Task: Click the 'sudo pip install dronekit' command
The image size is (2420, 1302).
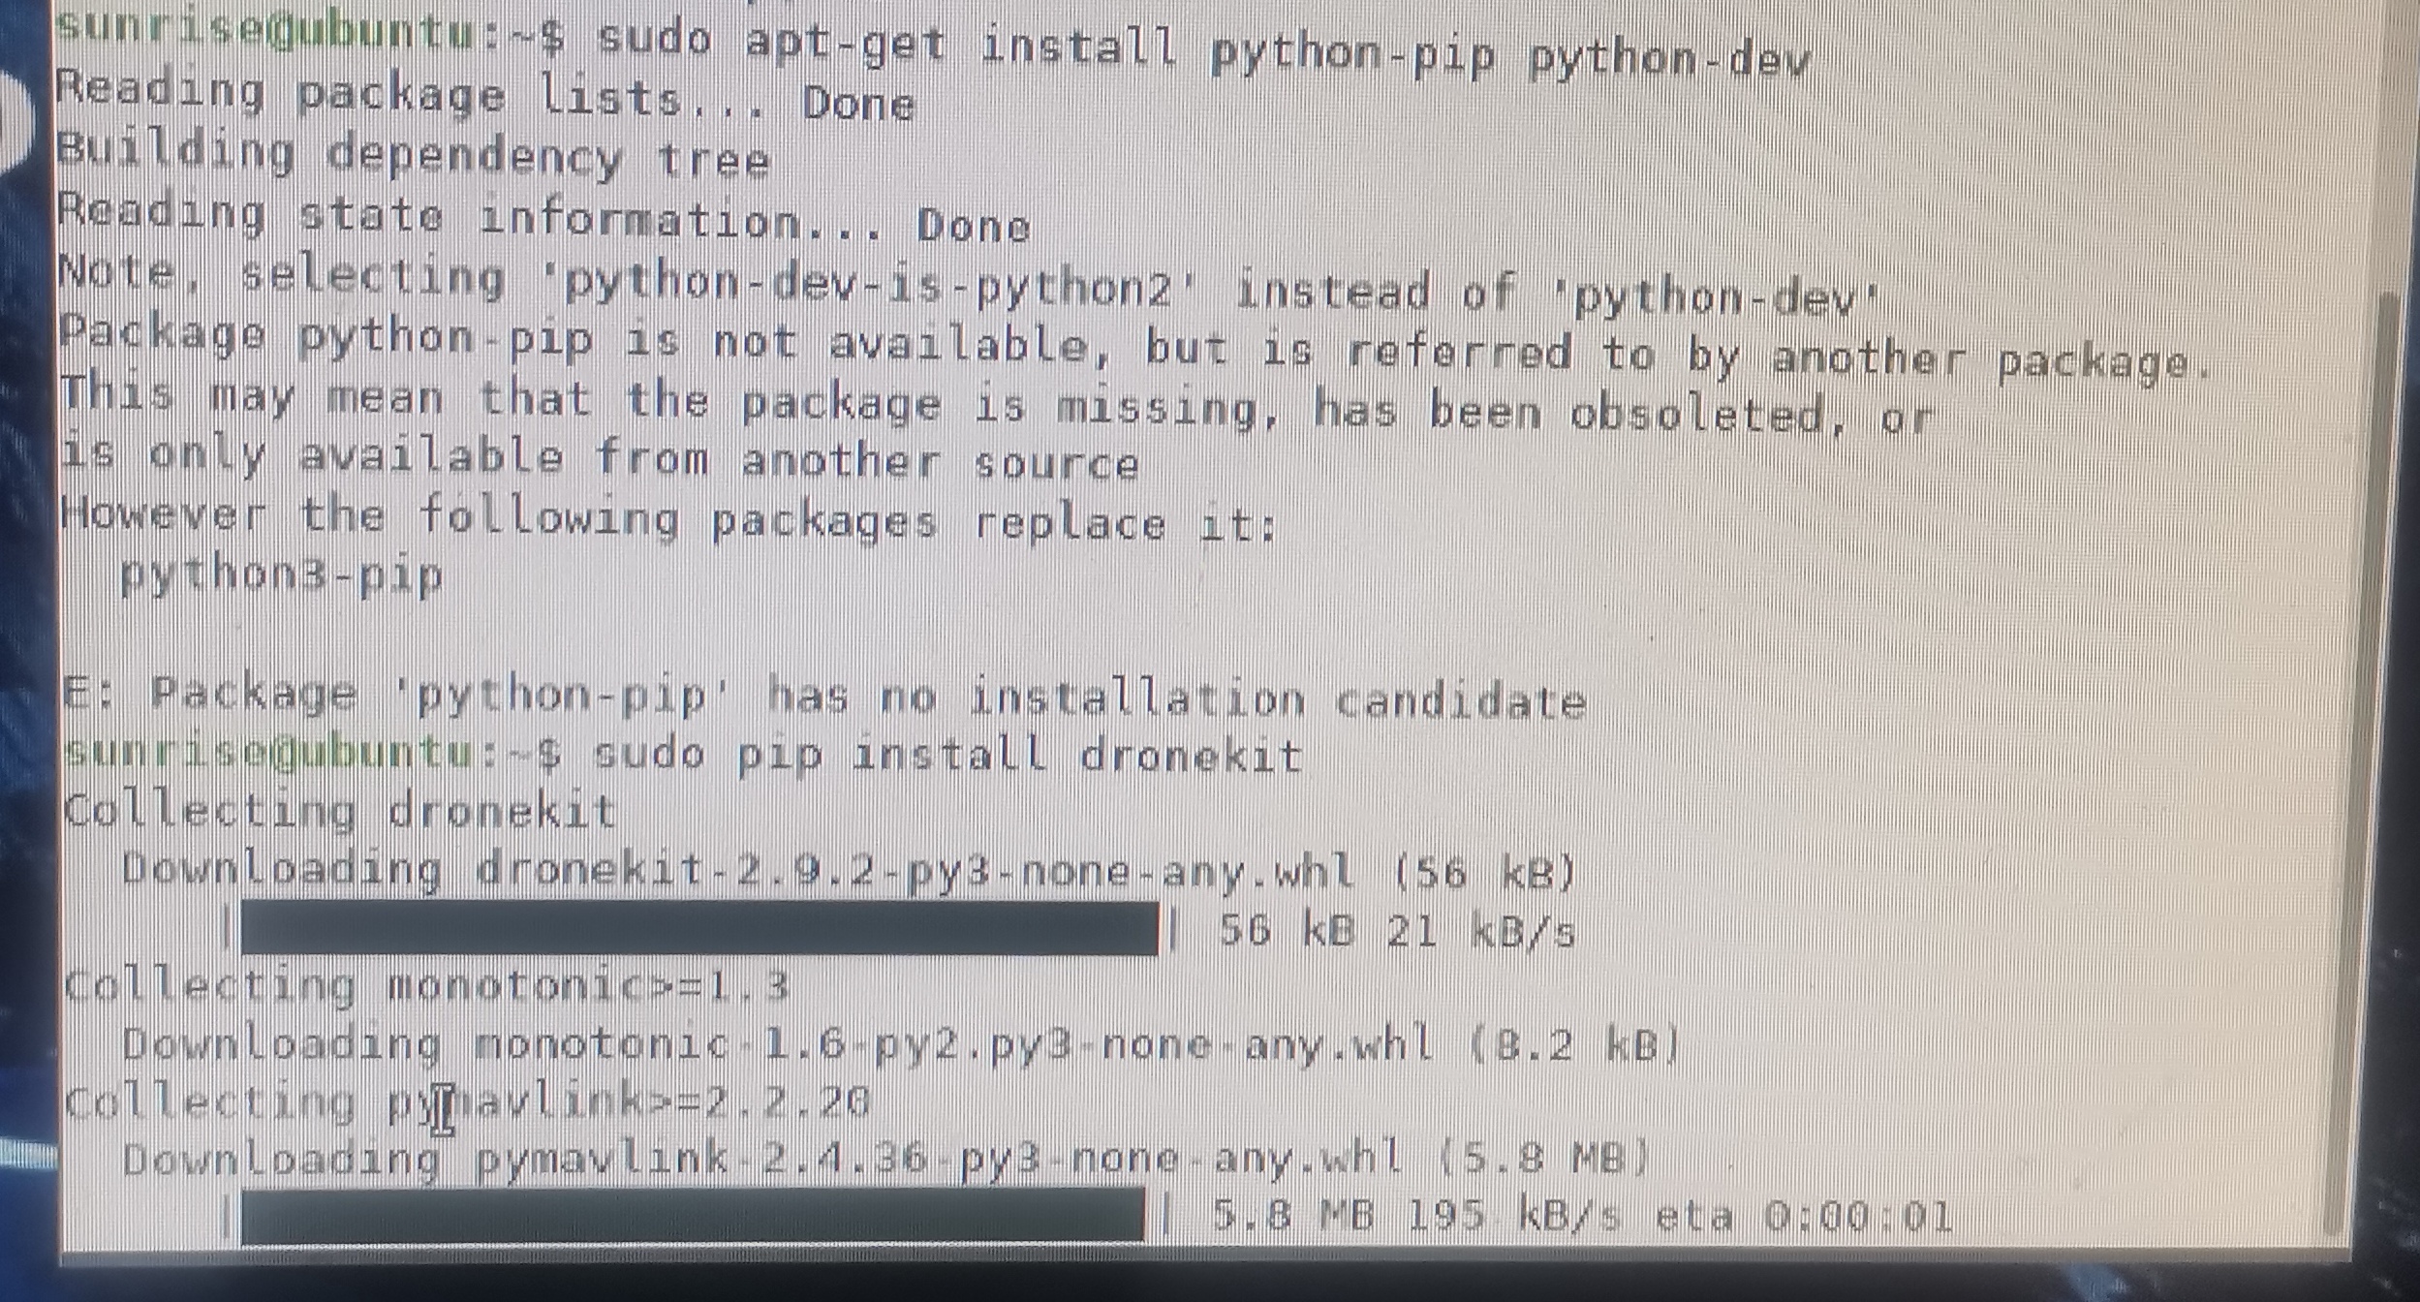Action: pyautogui.click(x=946, y=756)
